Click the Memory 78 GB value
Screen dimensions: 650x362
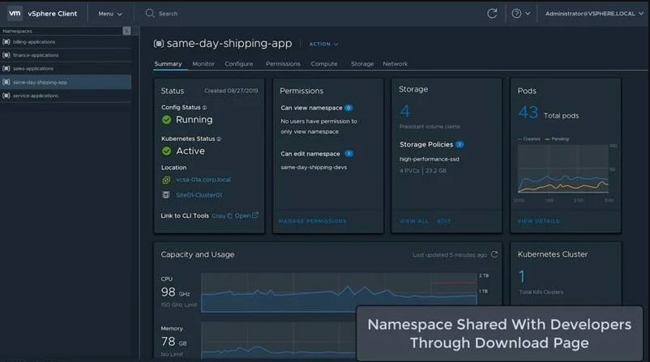point(173,342)
